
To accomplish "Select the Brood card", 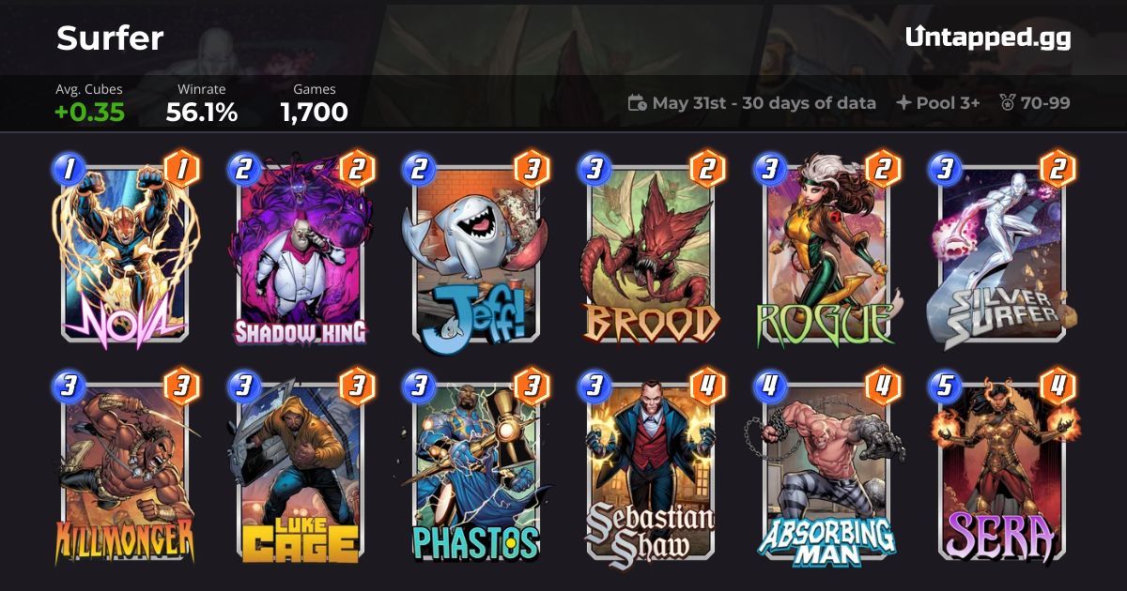I will click(x=649, y=253).
